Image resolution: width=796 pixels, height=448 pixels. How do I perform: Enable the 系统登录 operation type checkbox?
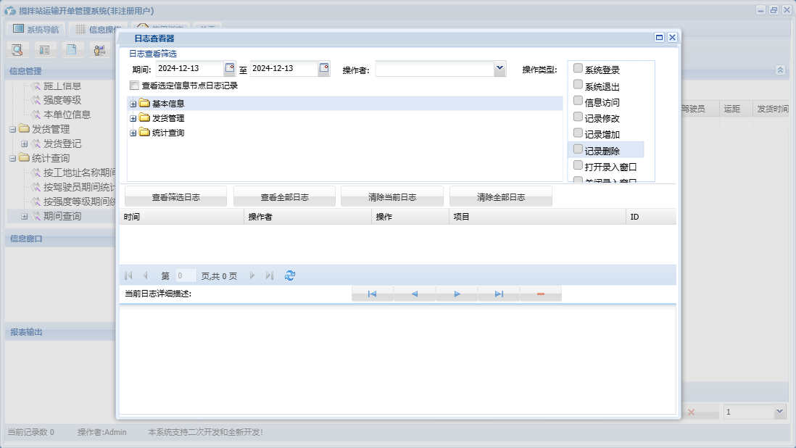(578, 68)
